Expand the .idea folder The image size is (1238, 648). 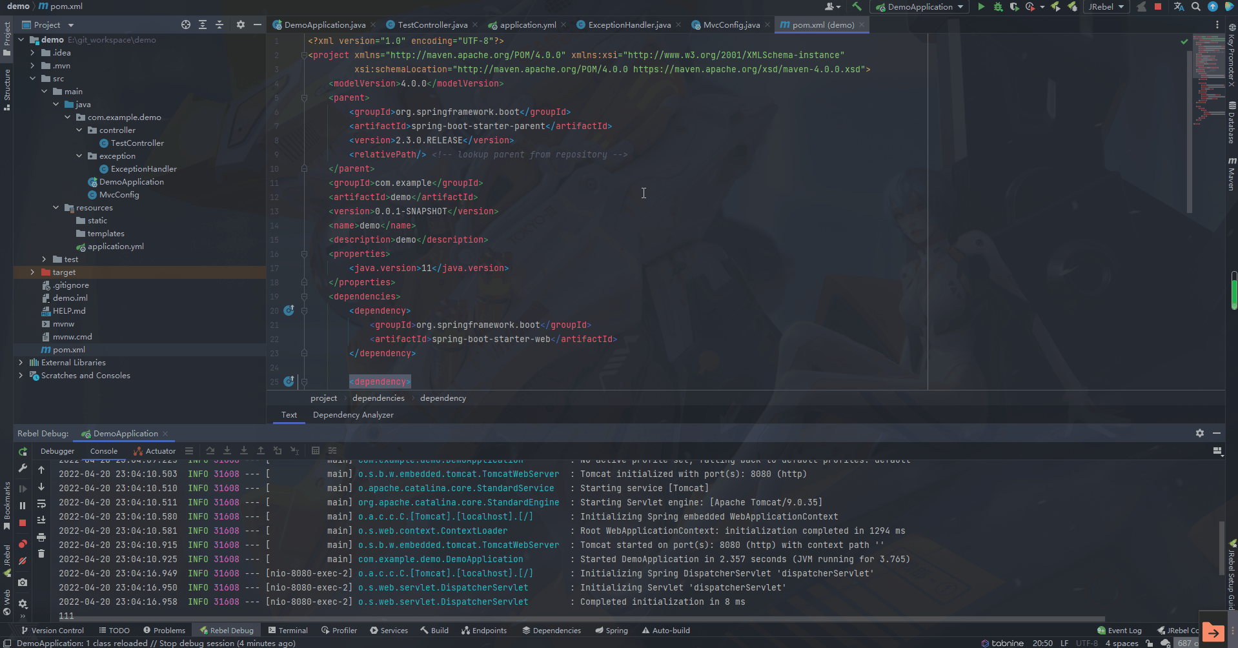[32, 53]
